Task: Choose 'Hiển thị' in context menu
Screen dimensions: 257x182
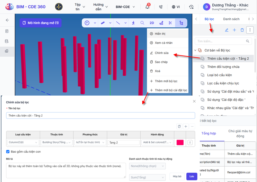Action: click(x=167, y=34)
